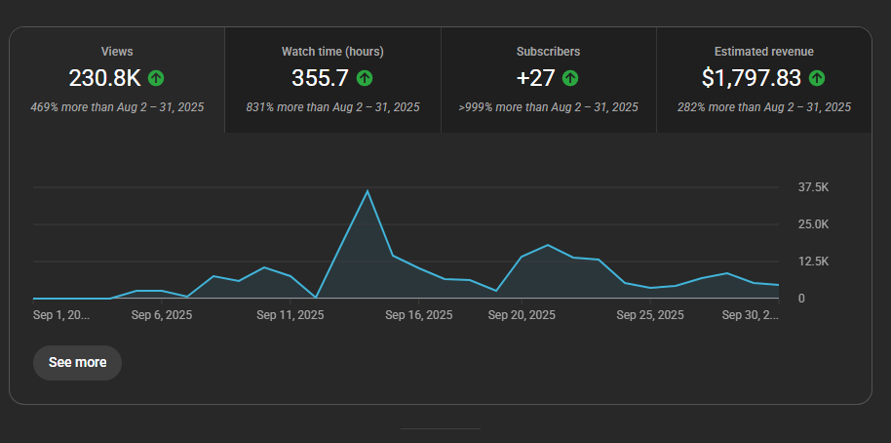Click the Sep 11, 2025 date label
This screenshot has height=443, width=891.
pos(291,315)
